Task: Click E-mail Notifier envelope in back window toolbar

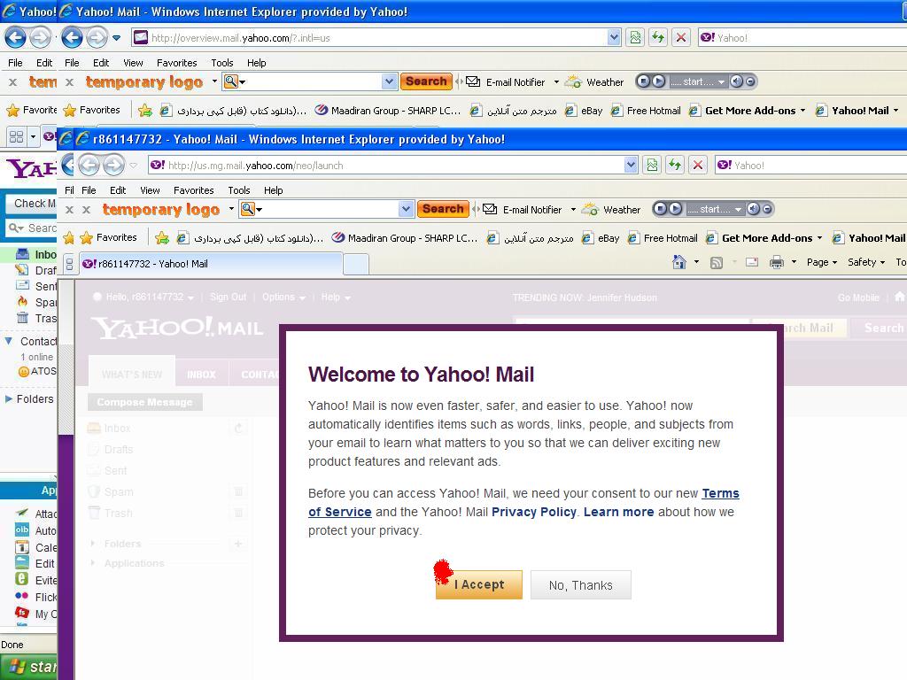Action: [x=473, y=81]
